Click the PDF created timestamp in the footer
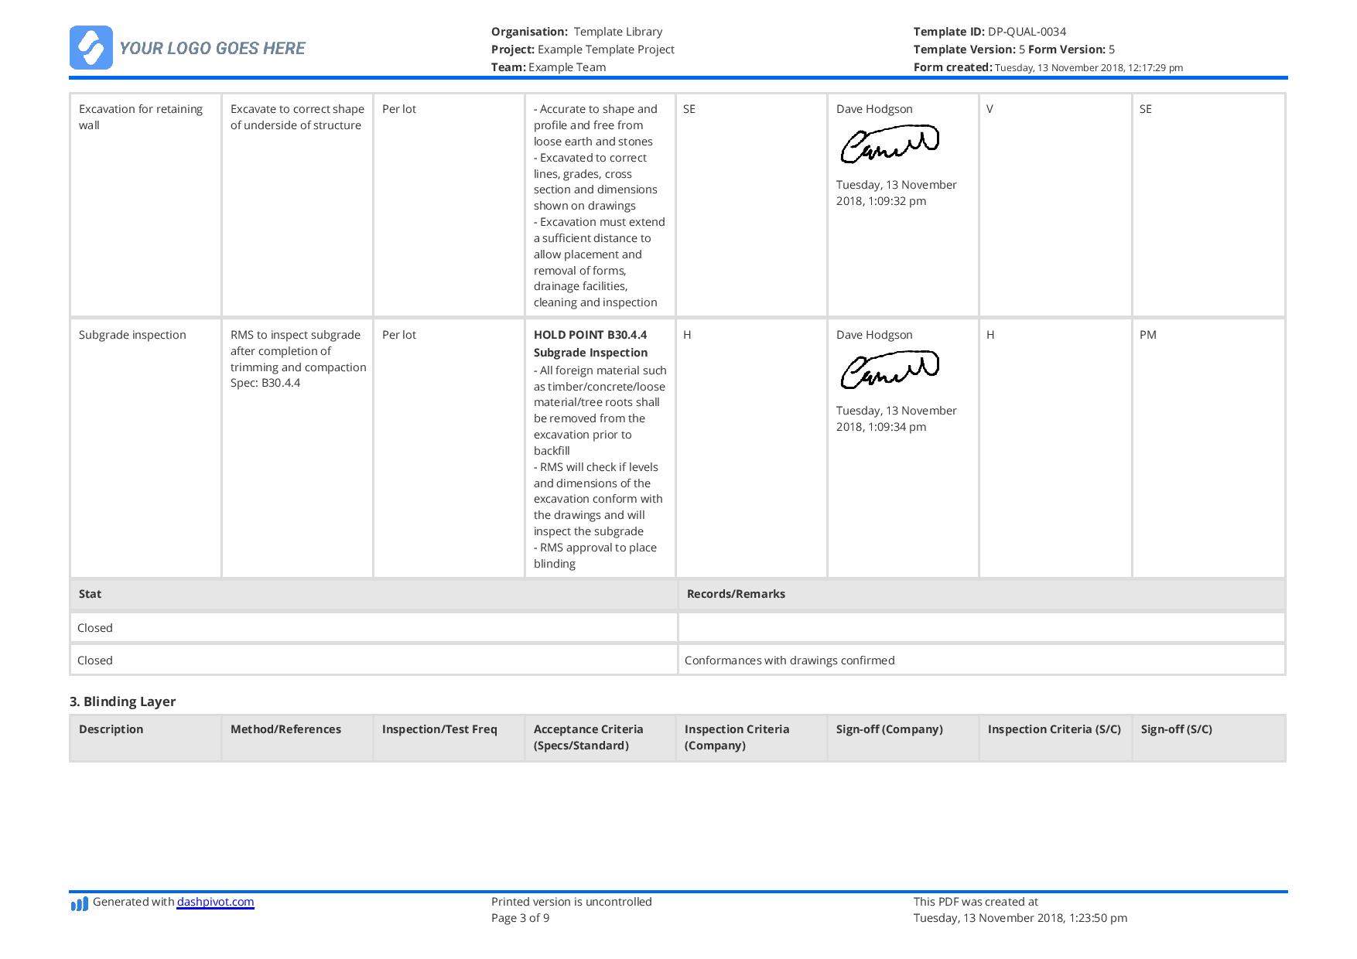 (x=1020, y=918)
